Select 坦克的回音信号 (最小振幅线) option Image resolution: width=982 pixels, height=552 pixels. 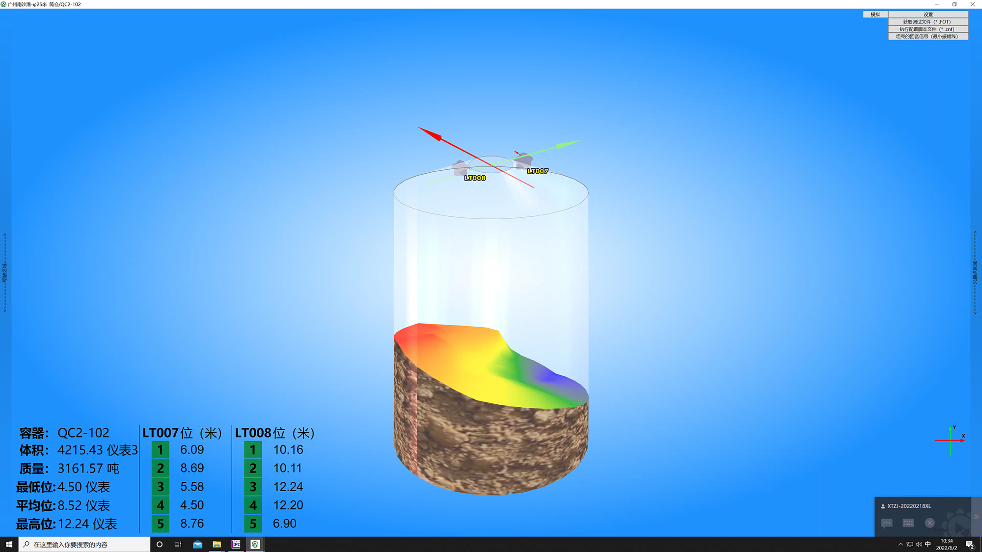pyautogui.click(x=927, y=36)
